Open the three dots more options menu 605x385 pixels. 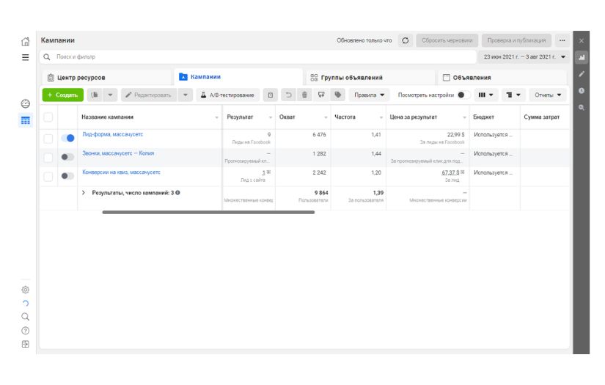click(562, 40)
